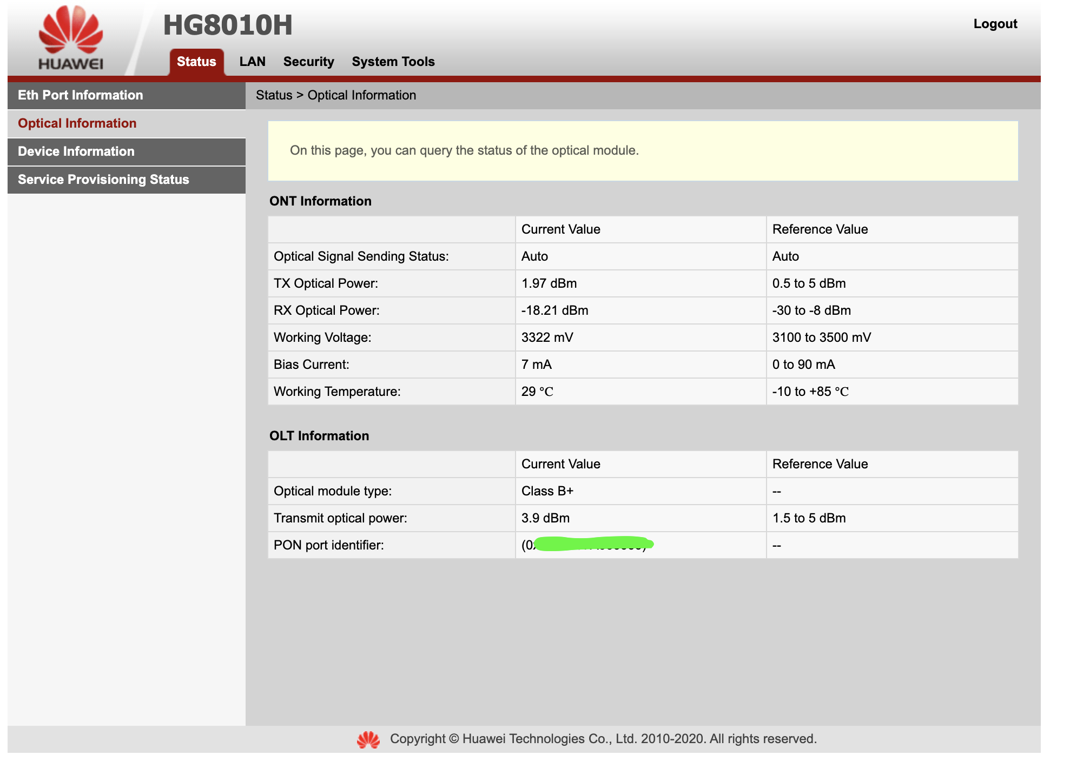This screenshot has width=1070, height=768.
Task: Switch to the System Tools tab
Action: click(393, 61)
